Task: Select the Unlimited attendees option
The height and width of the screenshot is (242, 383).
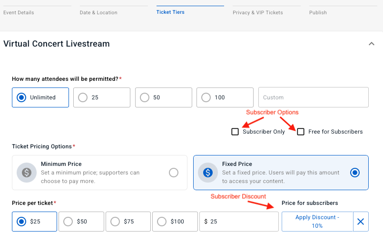Action: [21, 97]
